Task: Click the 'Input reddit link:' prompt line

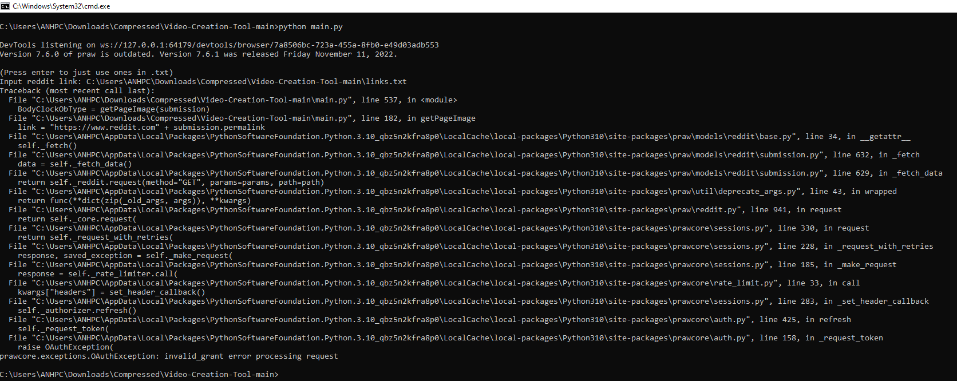Action: (203, 82)
